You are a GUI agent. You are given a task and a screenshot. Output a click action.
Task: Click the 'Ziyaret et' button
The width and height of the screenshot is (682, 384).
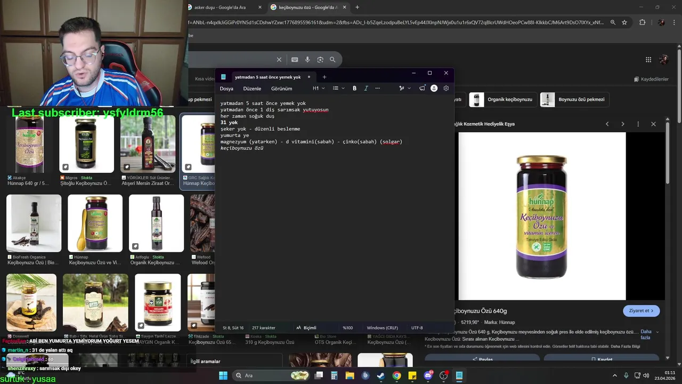click(642, 310)
